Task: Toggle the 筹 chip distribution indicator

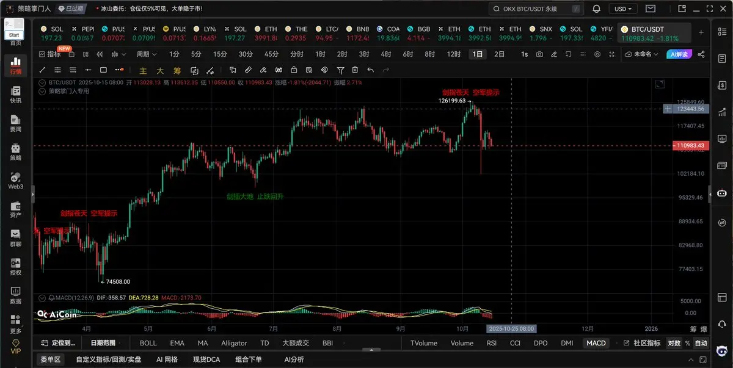Action: click(x=177, y=70)
